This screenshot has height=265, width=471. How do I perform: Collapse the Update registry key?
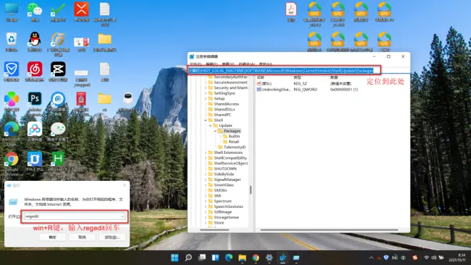point(211,125)
